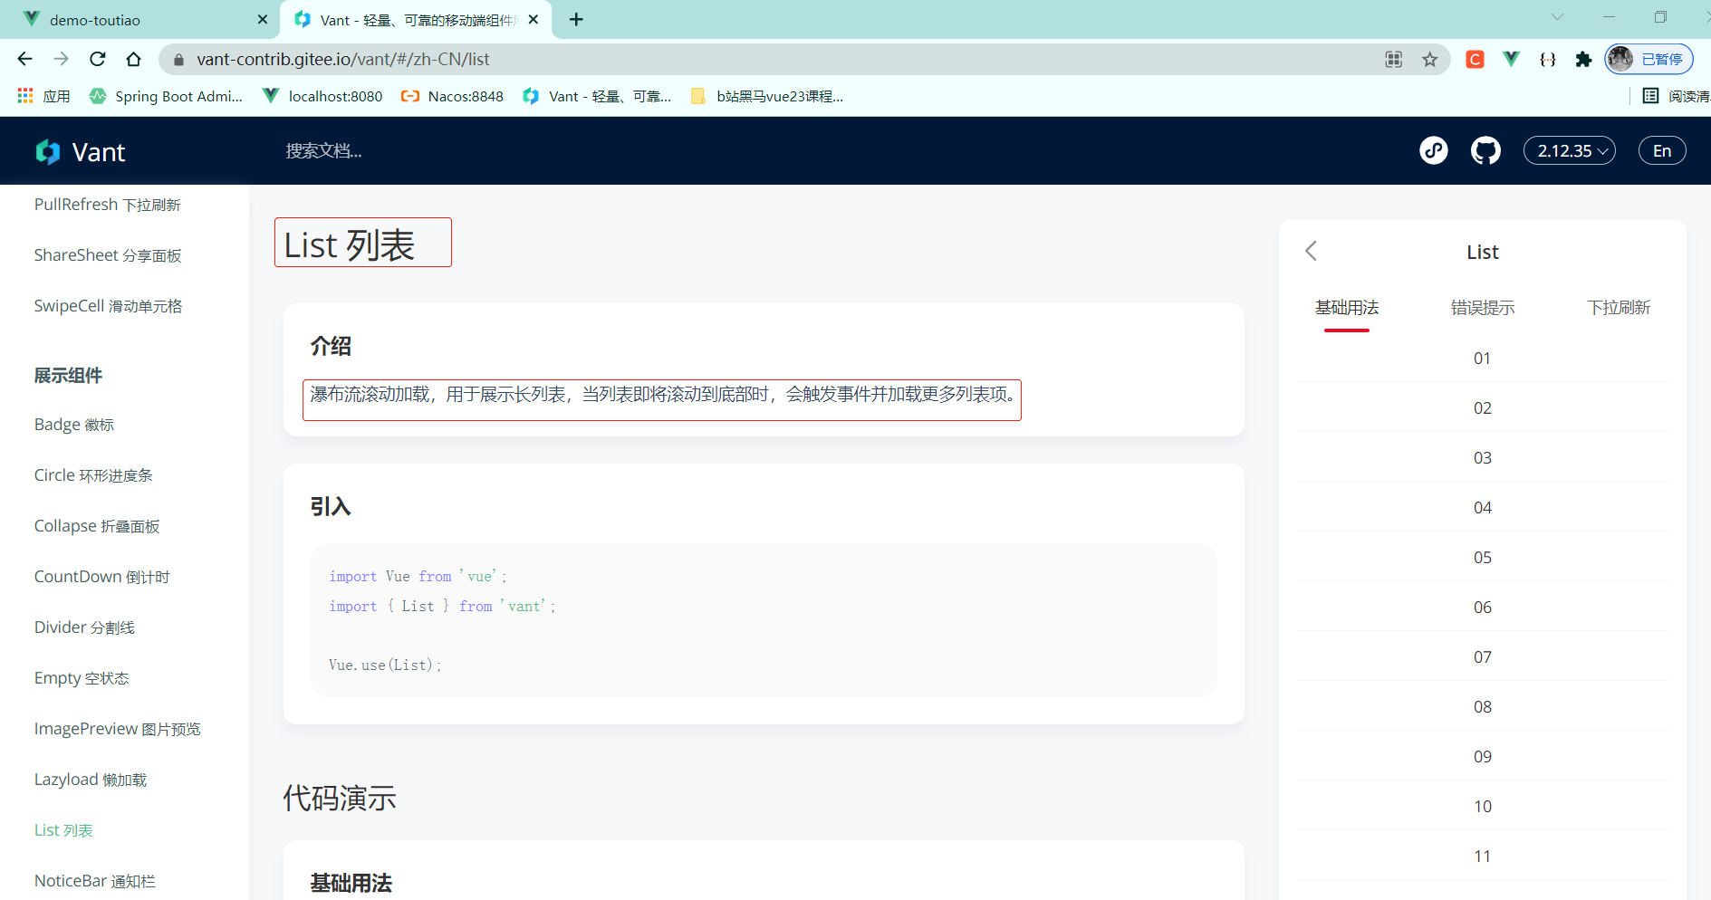The height and width of the screenshot is (900, 1711).
Task: Open the curly braces extension icon
Action: pyautogui.click(x=1548, y=60)
